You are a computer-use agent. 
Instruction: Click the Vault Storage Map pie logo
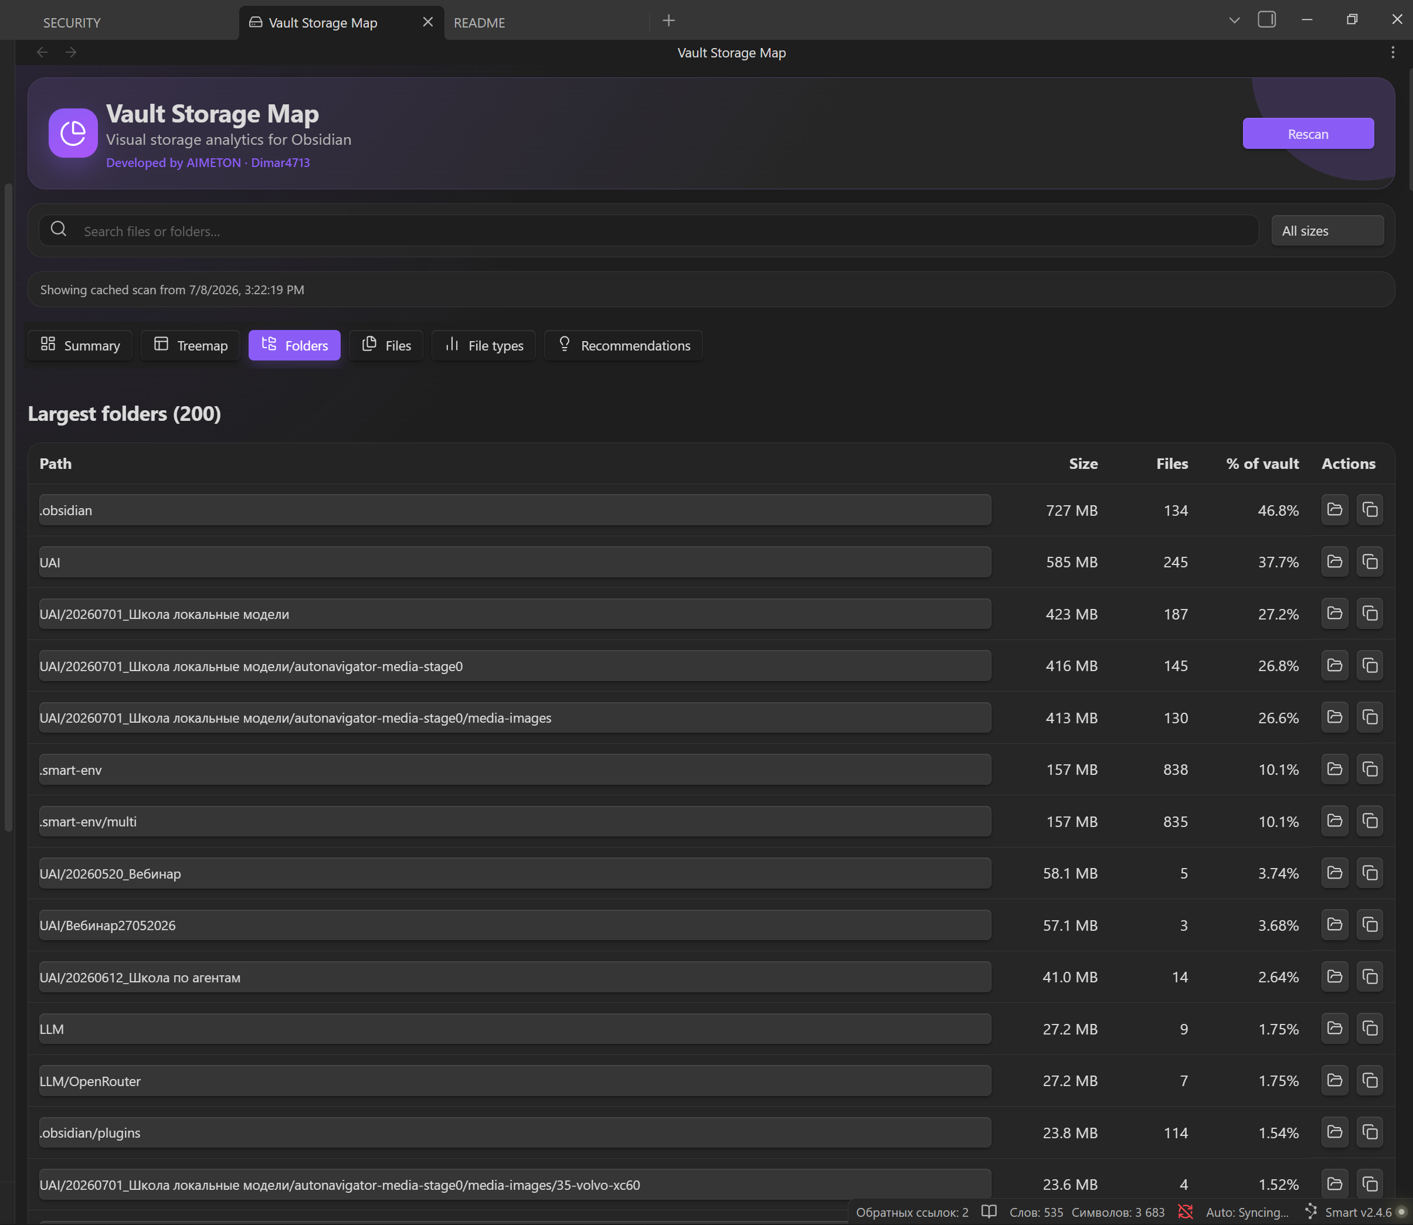(x=73, y=133)
